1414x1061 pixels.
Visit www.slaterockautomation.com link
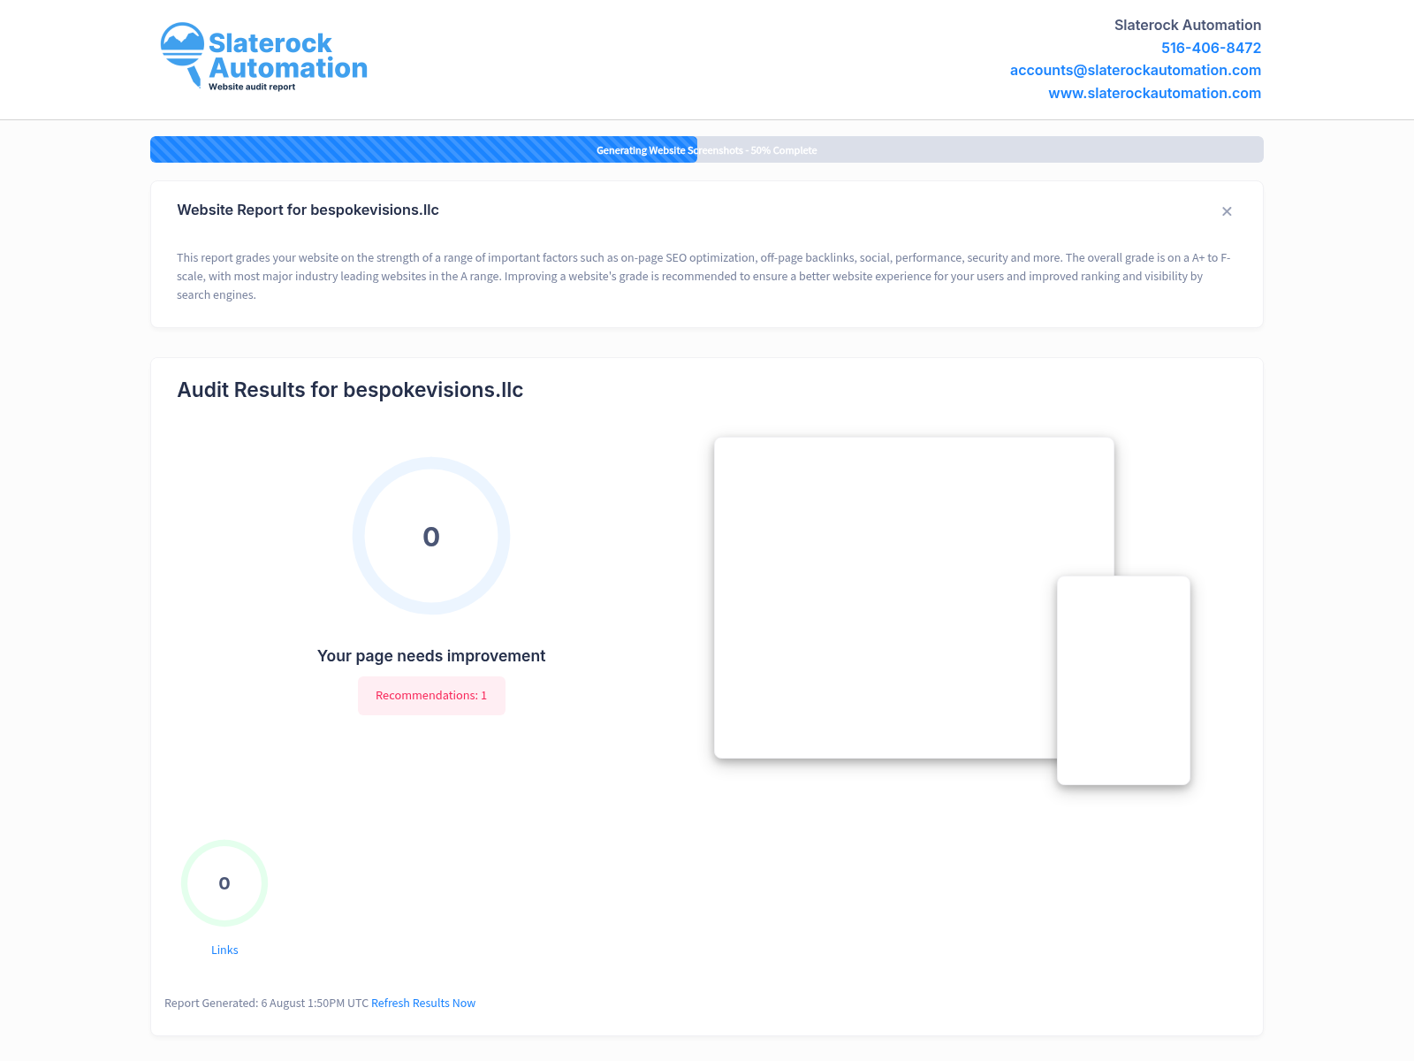(1154, 93)
